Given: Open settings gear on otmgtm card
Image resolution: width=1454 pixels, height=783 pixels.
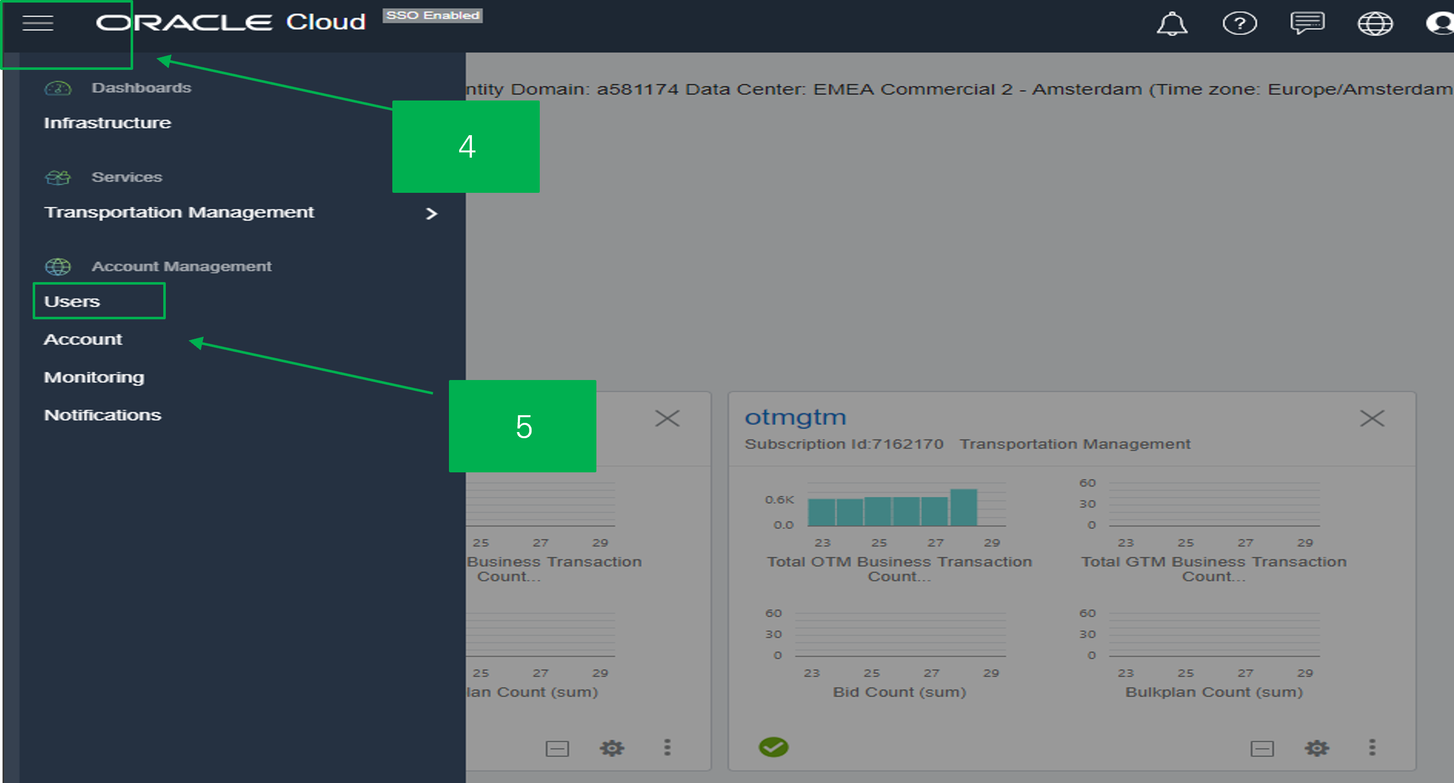Looking at the screenshot, I should pos(1316,748).
